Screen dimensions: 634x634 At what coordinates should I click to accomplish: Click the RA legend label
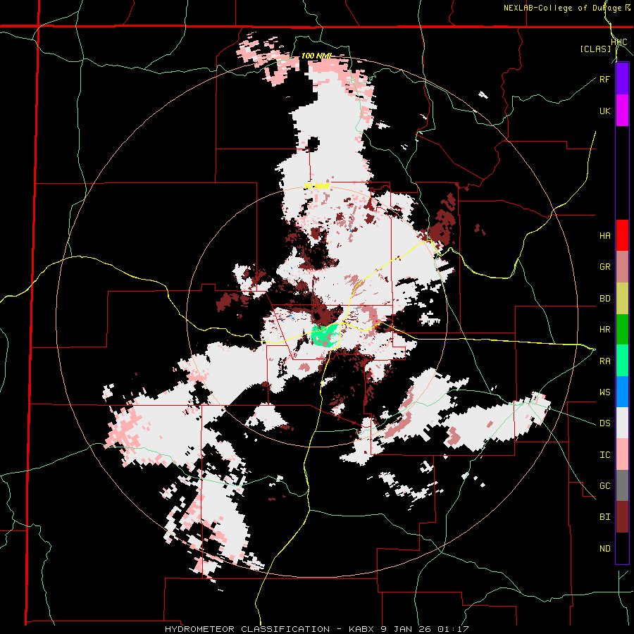pos(604,361)
